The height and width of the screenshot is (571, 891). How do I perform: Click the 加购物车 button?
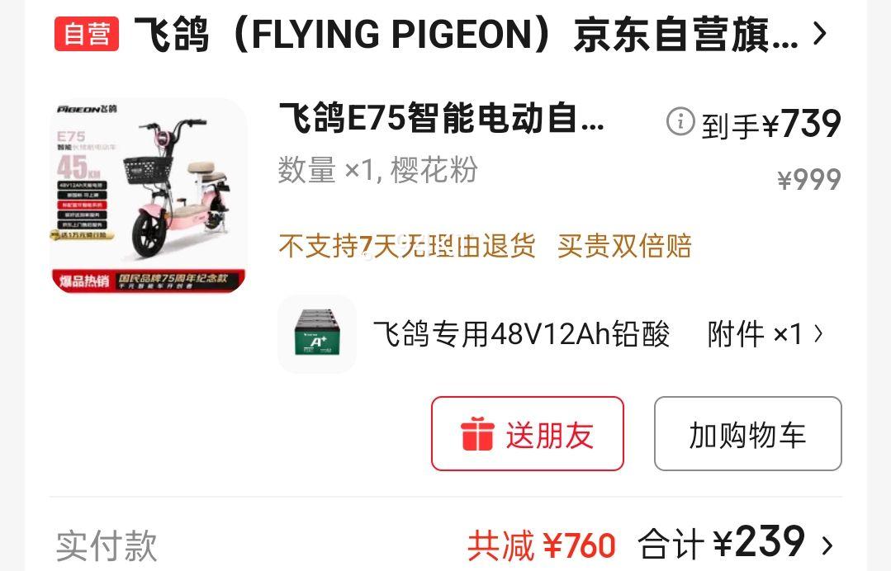pos(748,434)
